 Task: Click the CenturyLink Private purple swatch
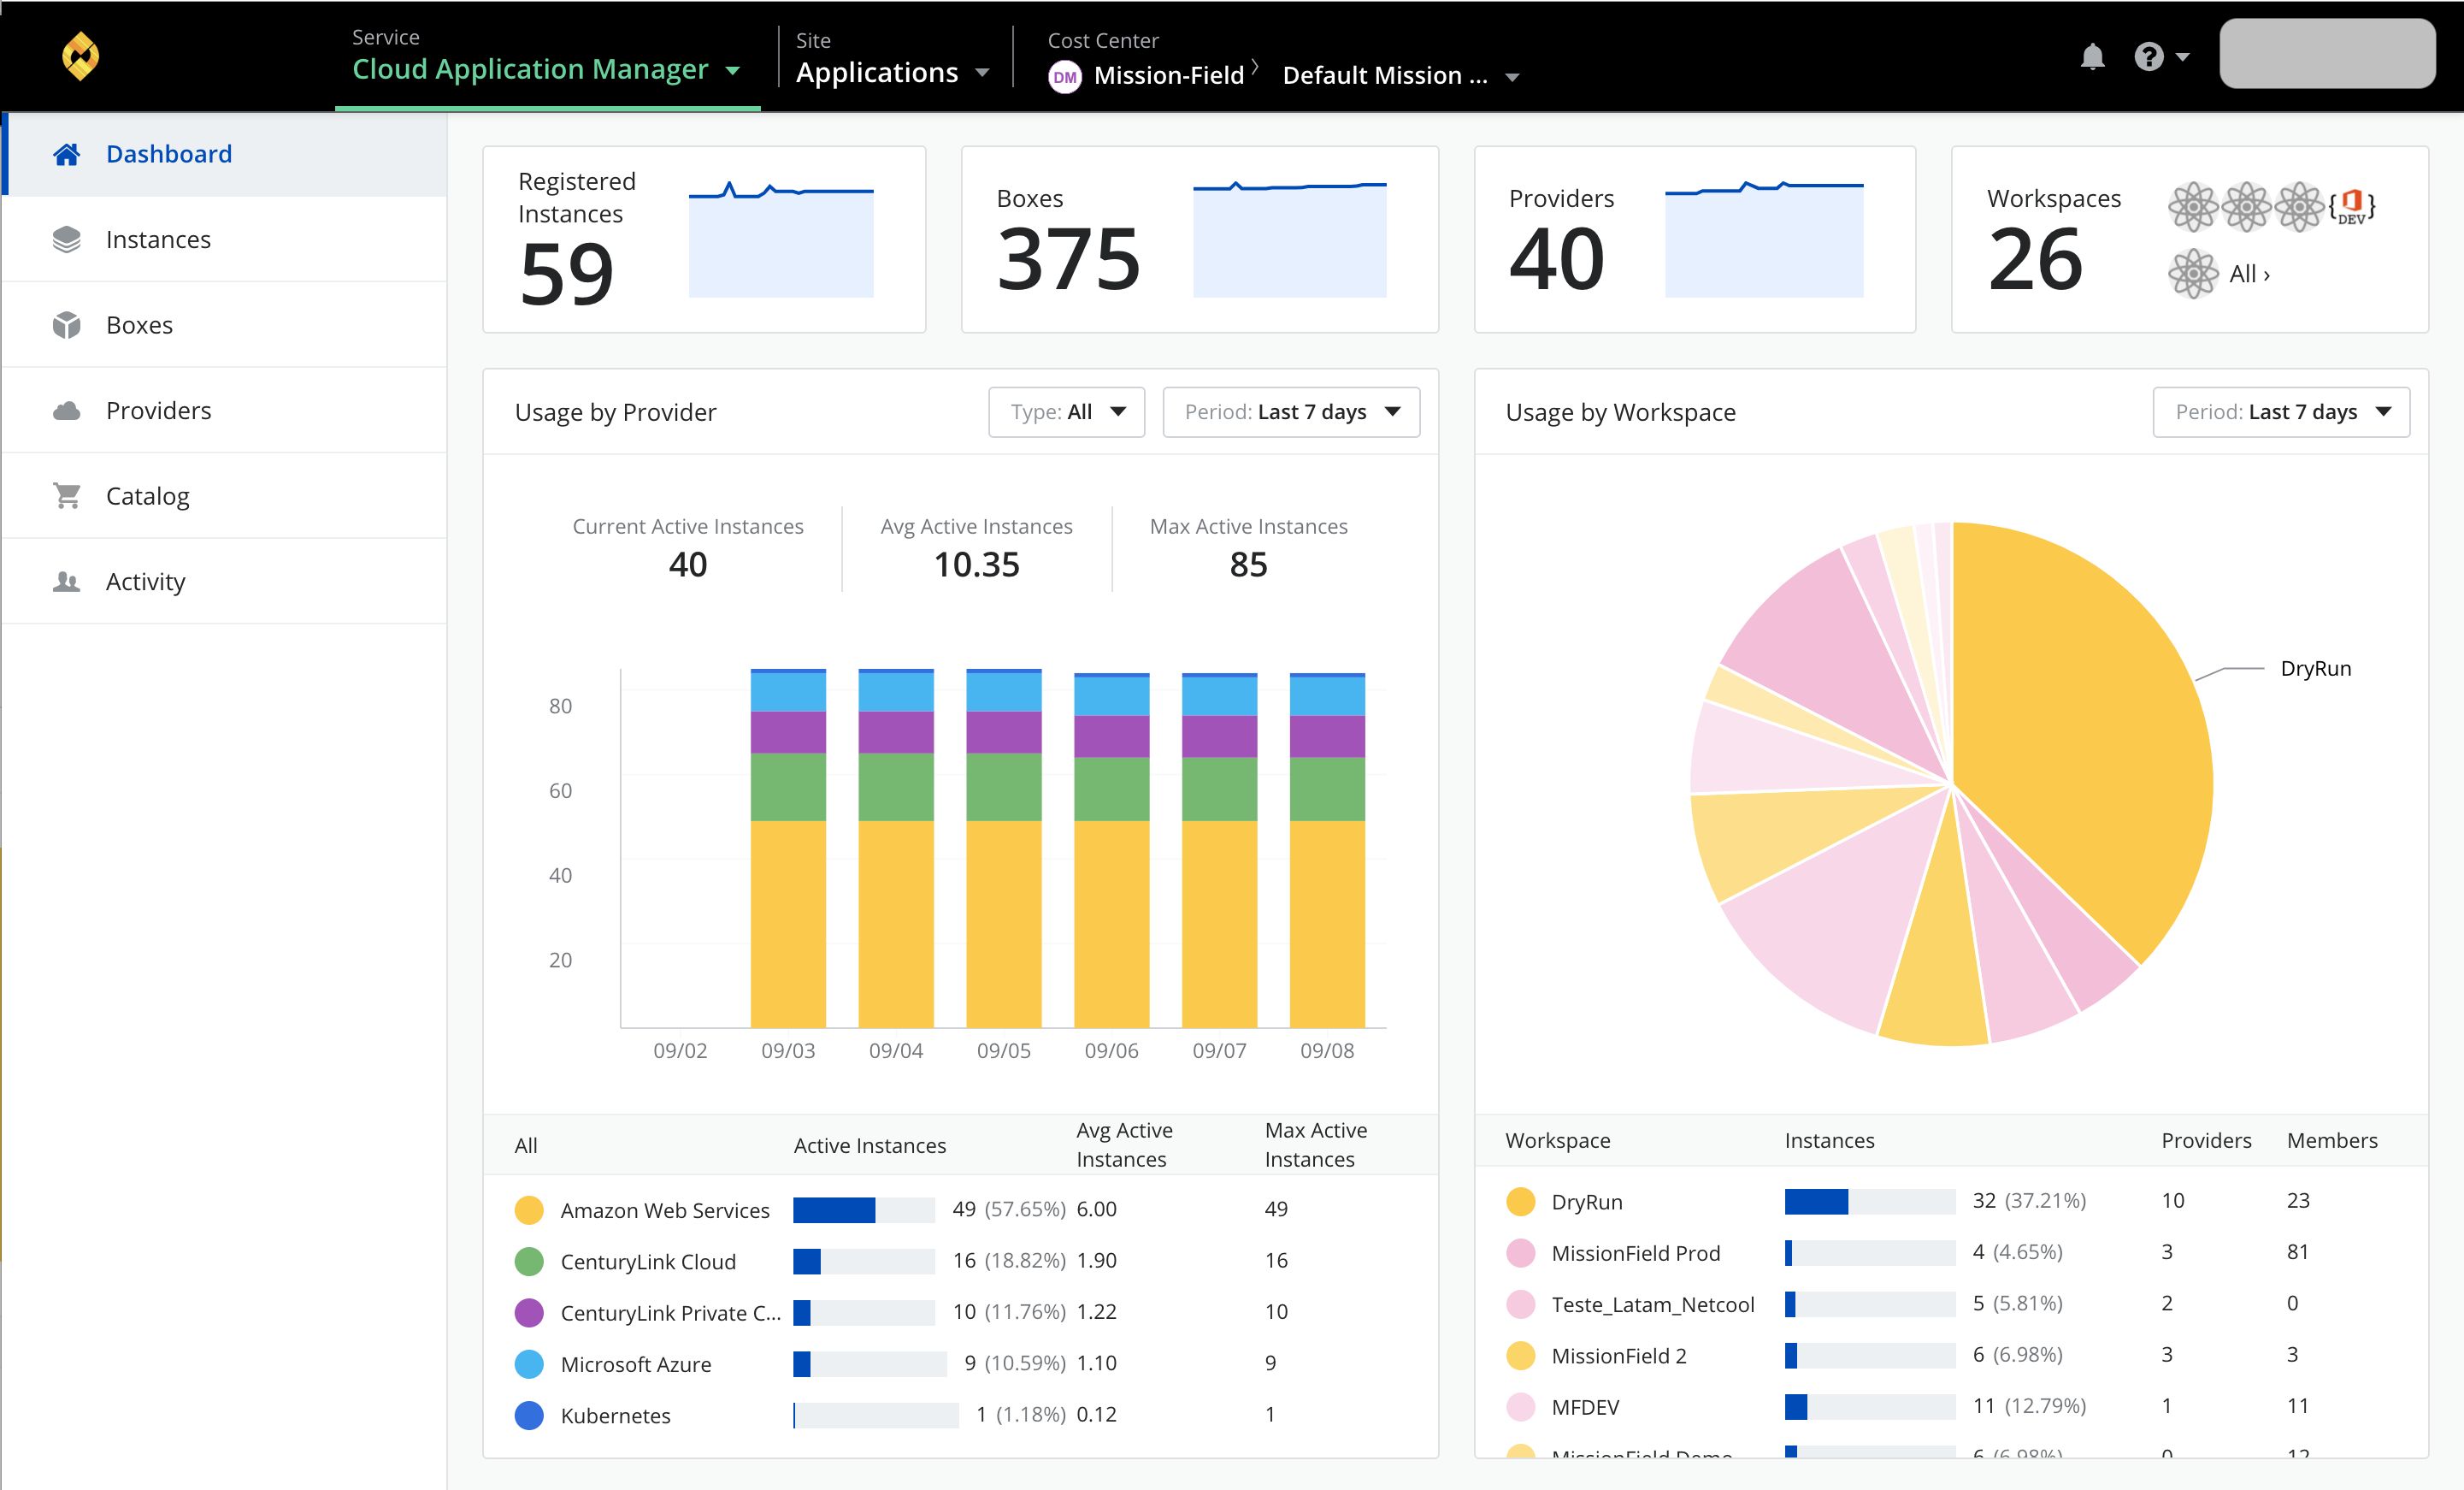[529, 1312]
